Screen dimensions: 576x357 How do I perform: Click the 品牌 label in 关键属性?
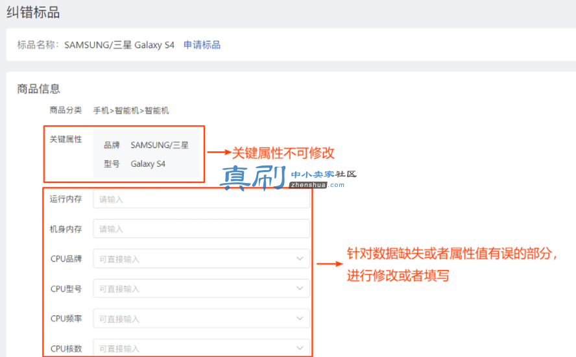pos(112,145)
